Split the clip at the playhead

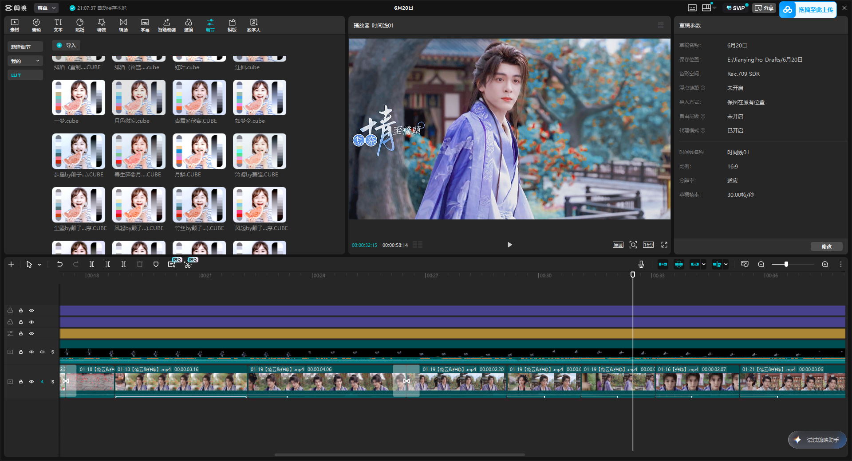pyautogui.click(x=92, y=264)
